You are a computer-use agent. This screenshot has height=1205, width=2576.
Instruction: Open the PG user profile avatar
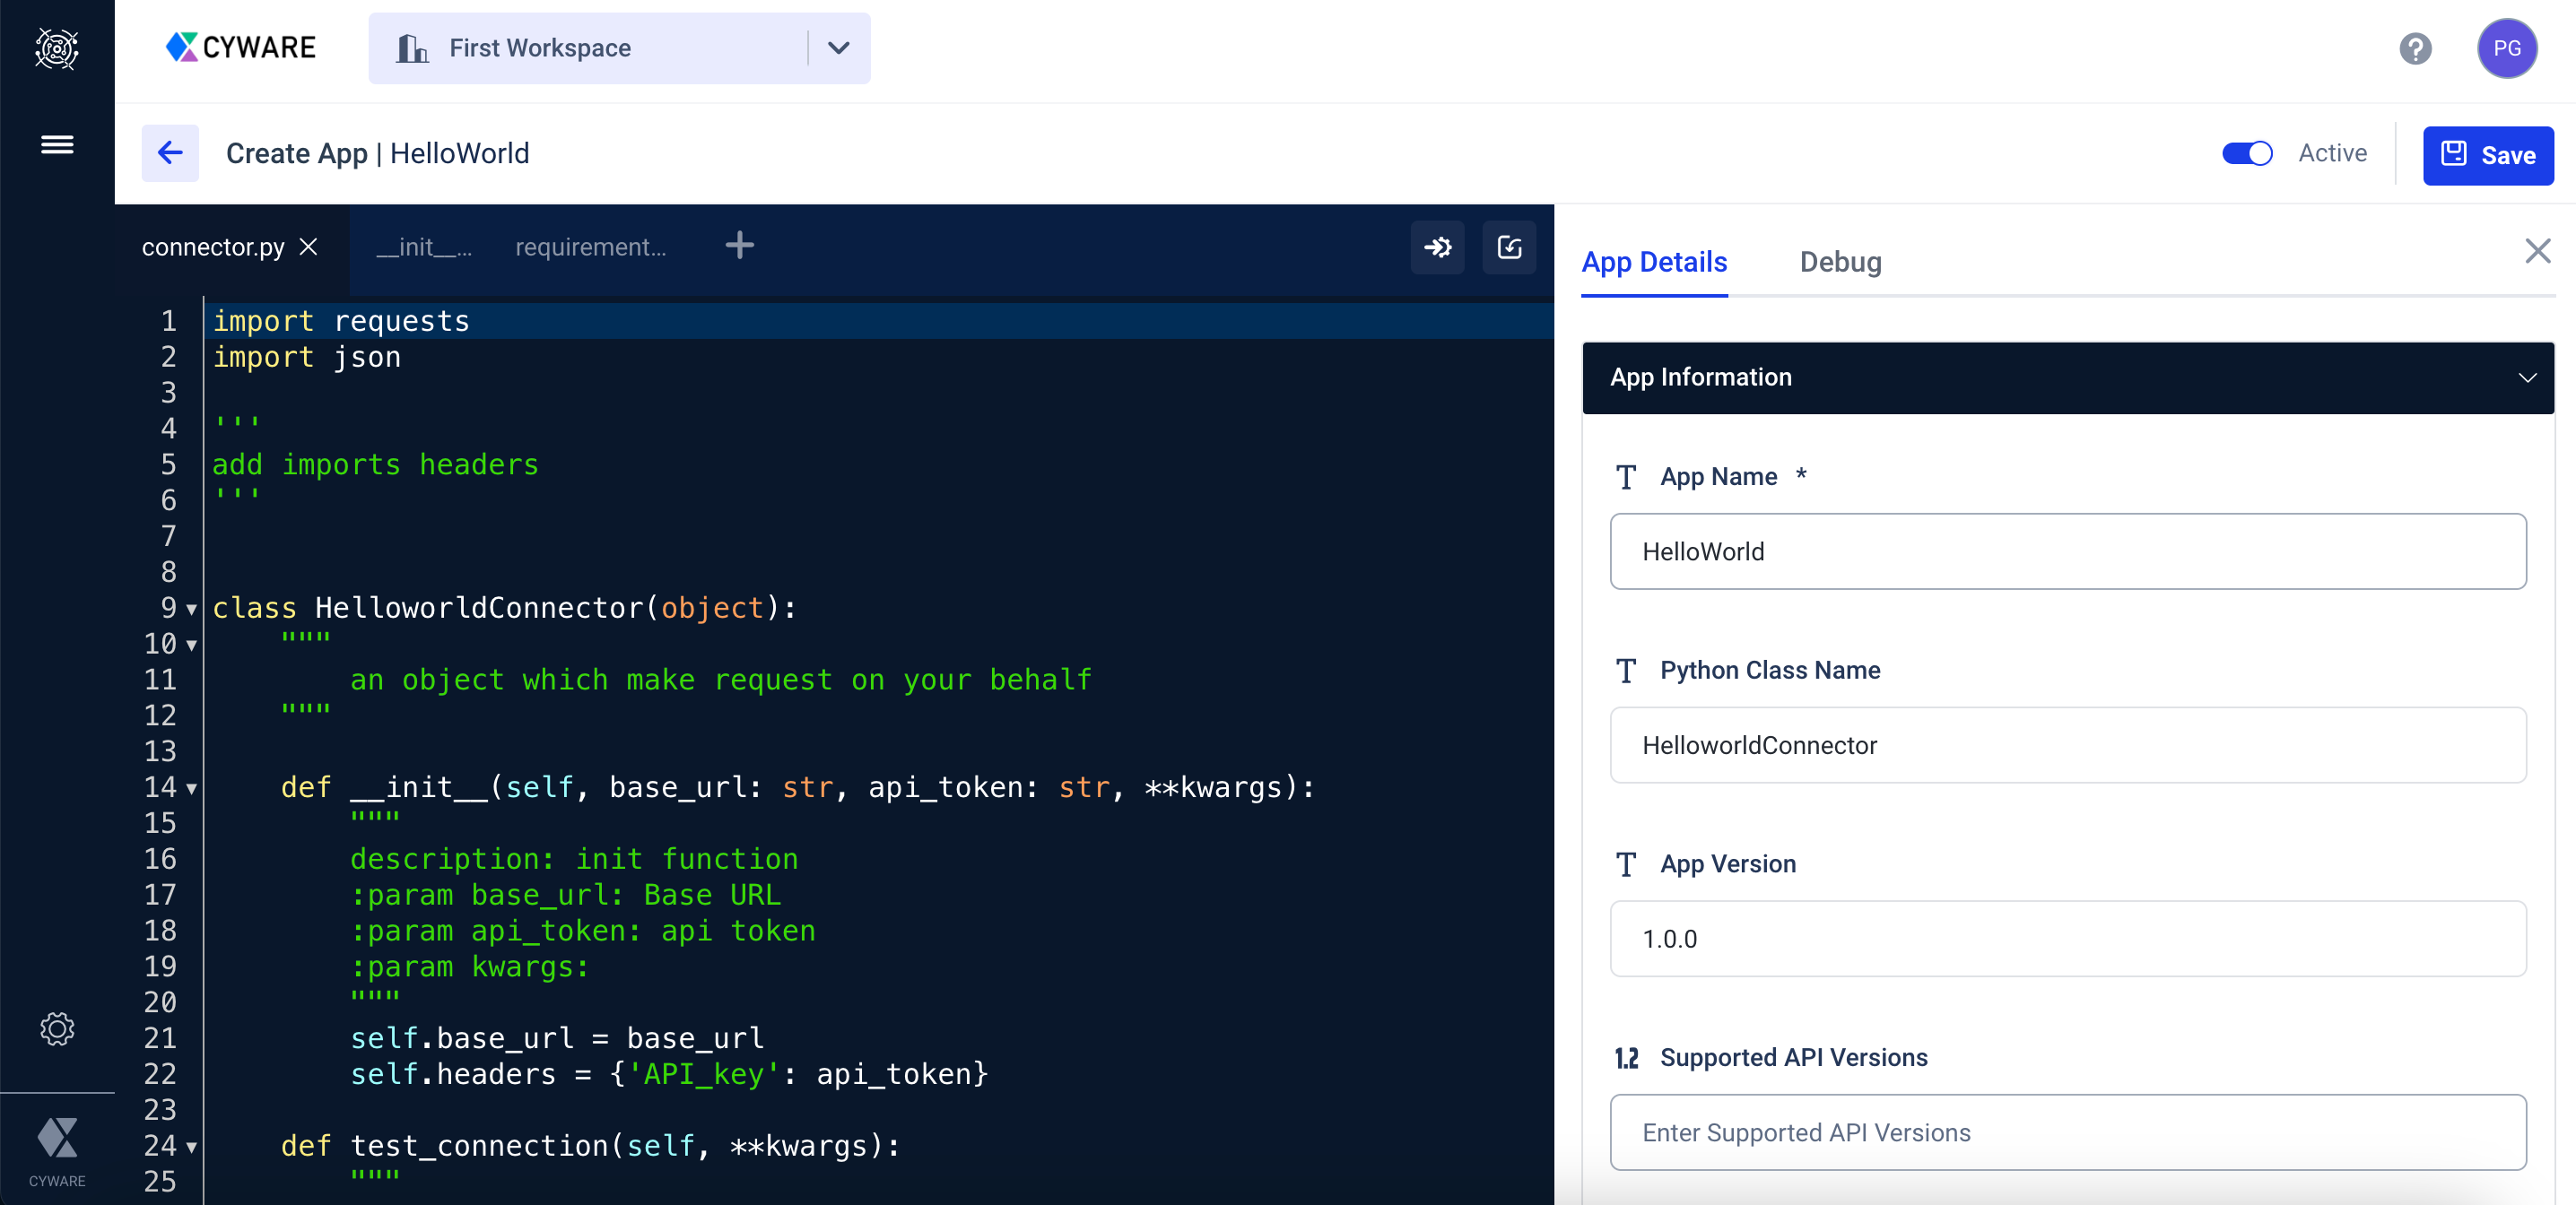[x=2506, y=48]
